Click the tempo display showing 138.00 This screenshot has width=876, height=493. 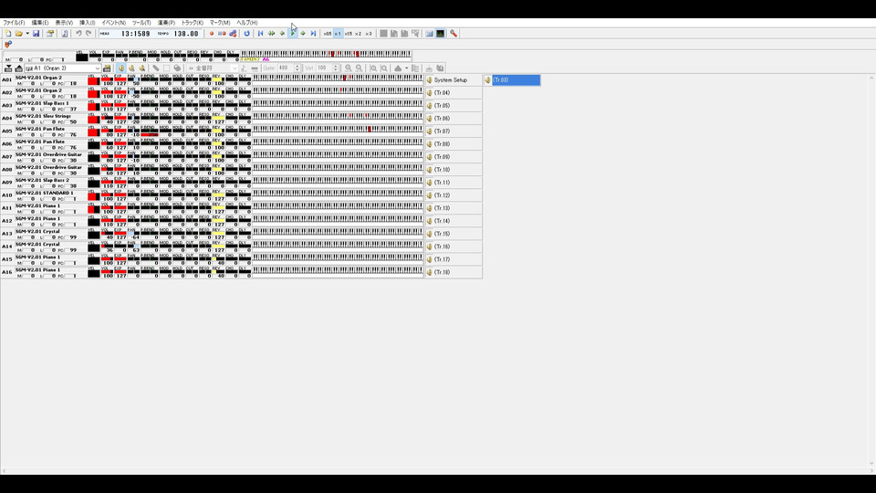pos(186,34)
